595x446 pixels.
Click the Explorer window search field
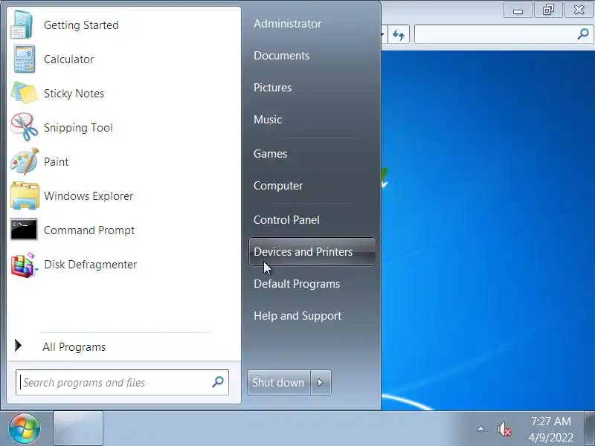coord(504,35)
